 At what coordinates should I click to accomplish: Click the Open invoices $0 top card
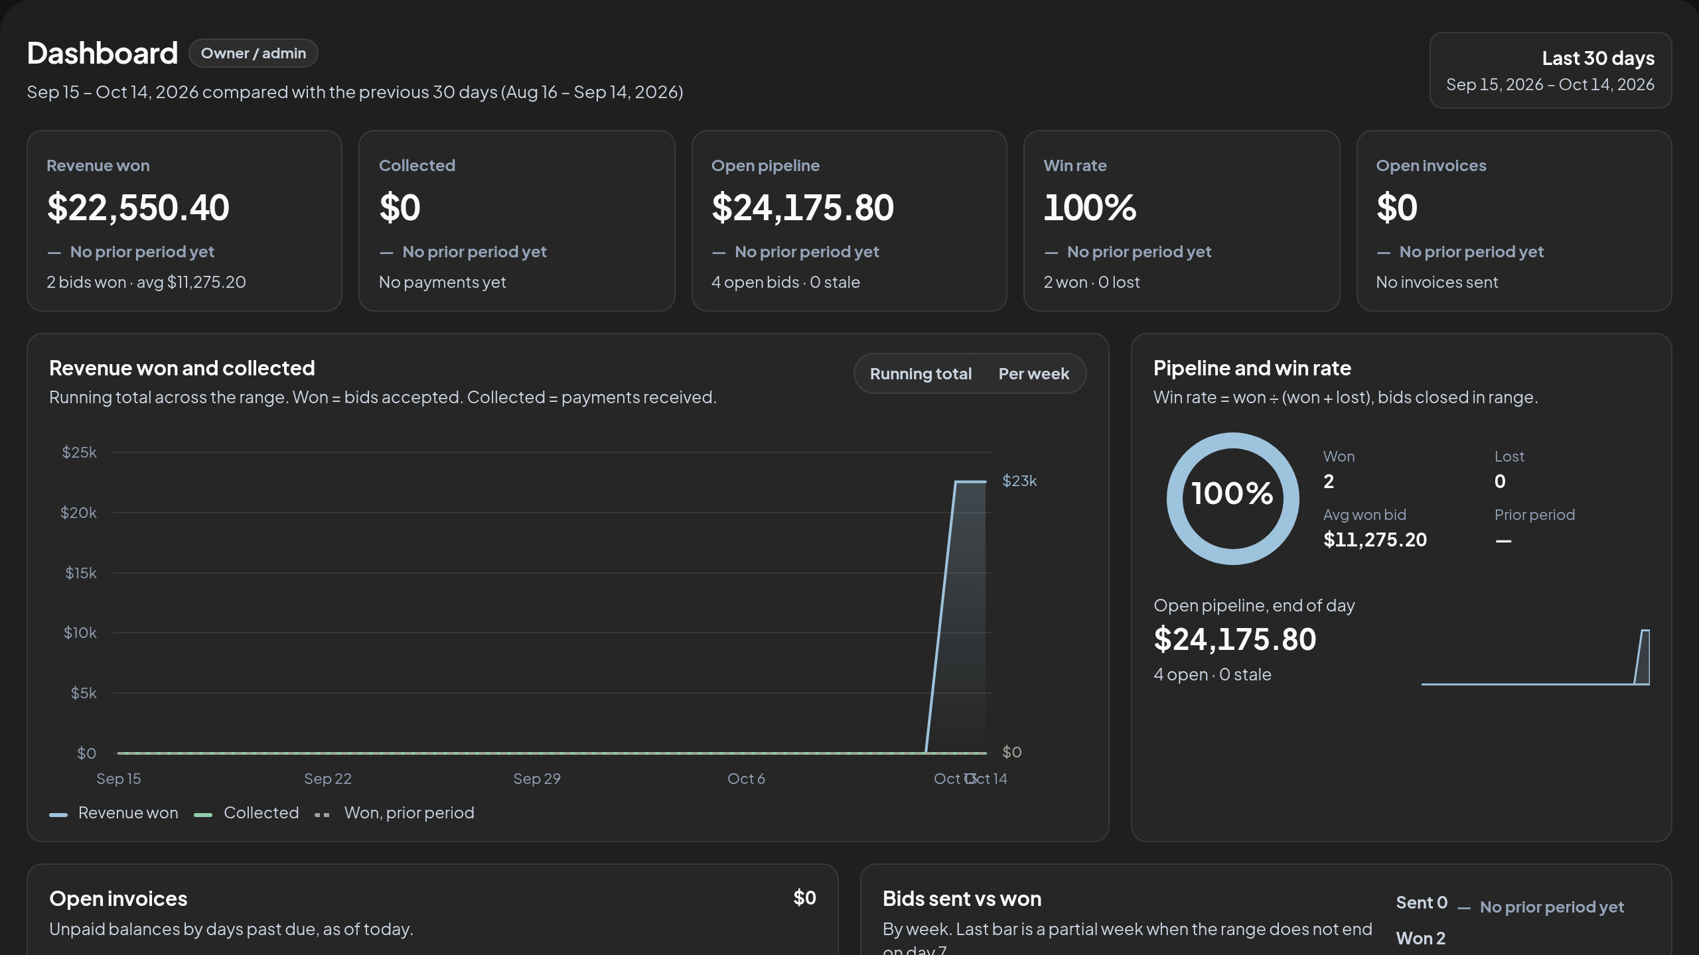click(x=1514, y=221)
